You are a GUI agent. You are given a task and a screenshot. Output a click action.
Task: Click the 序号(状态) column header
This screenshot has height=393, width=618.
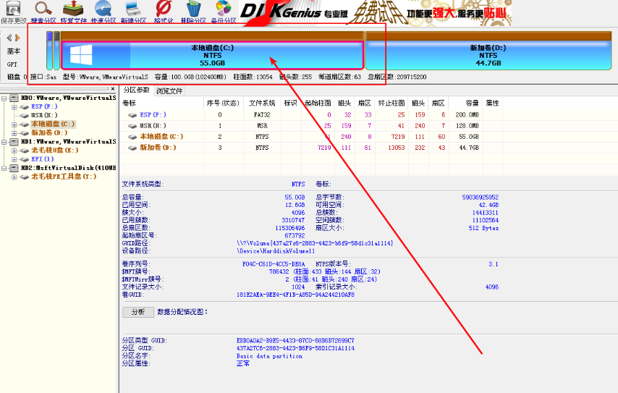click(224, 103)
